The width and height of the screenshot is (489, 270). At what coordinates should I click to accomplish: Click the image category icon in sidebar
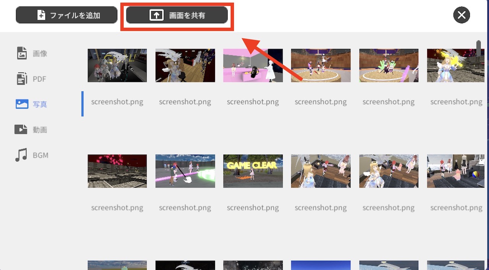22,53
